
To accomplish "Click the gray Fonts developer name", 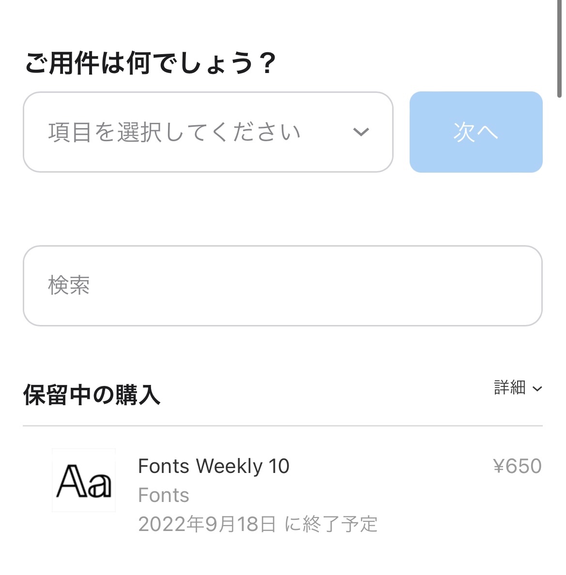I will (164, 496).
